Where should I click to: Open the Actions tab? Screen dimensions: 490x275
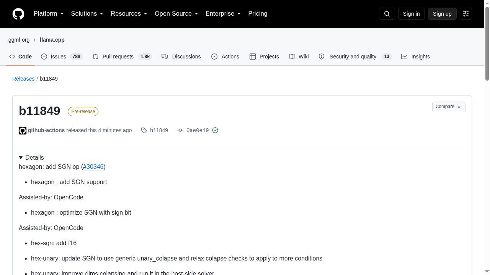[225, 57]
